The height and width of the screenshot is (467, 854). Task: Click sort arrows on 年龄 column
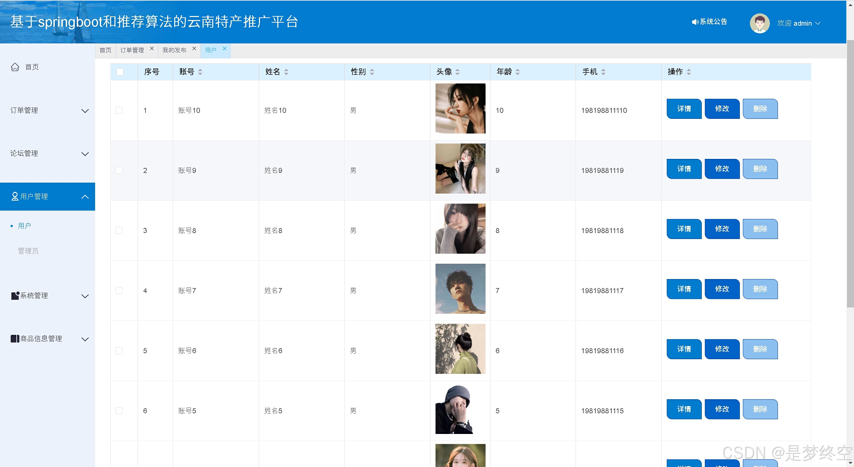pyautogui.click(x=518, y=72)
